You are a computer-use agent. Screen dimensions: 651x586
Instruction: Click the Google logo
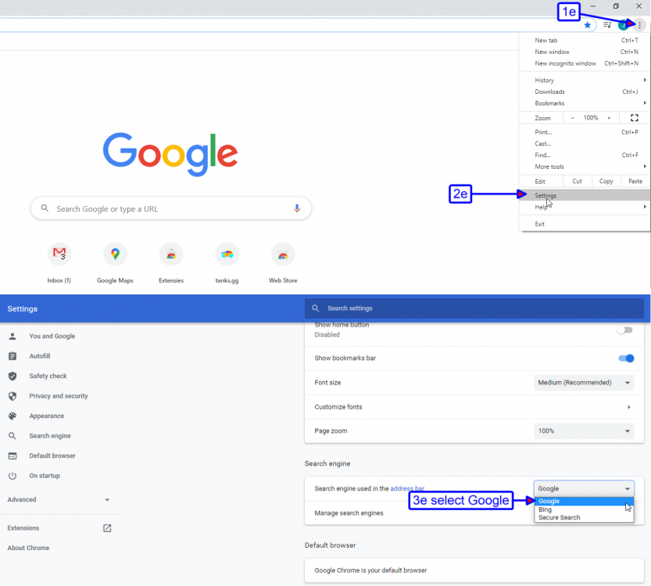[x=170, y=154]
